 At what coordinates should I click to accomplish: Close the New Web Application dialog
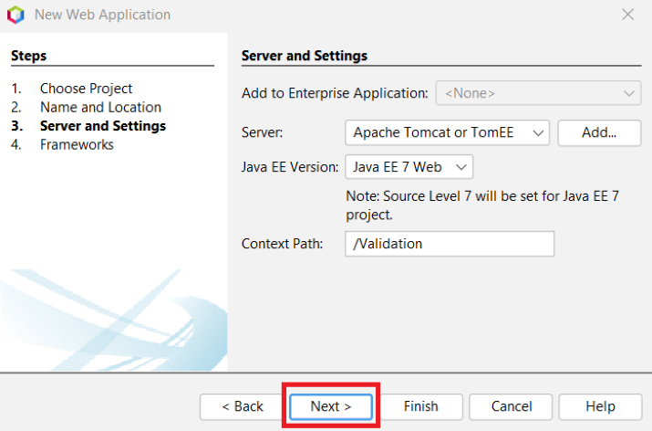627,15
